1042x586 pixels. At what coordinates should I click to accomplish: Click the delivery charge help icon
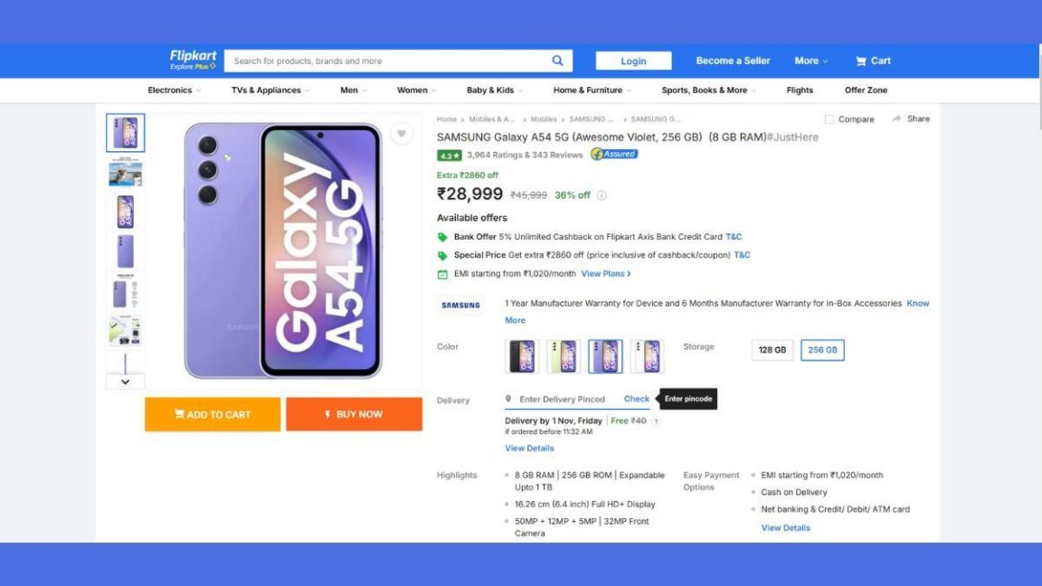tap(656, 421)
